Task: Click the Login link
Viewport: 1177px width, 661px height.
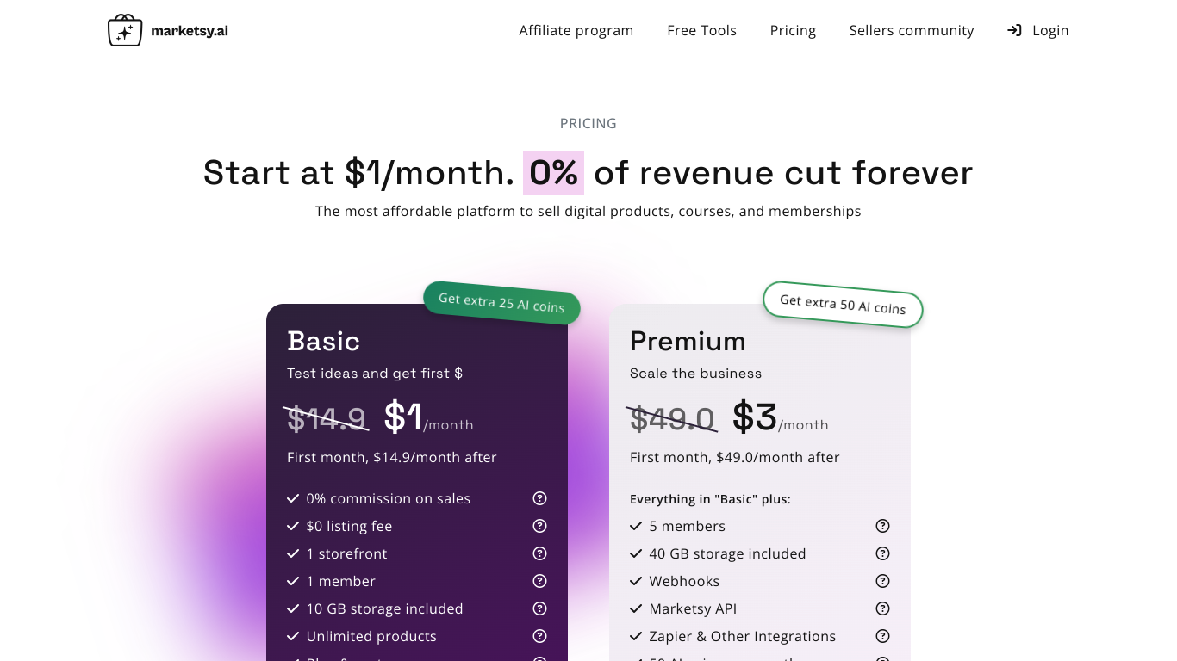Action: coord(1037,30)
